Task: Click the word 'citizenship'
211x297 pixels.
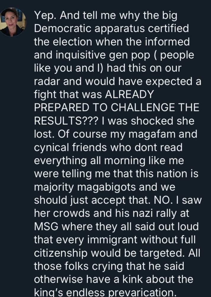Action: pos(61,253)
